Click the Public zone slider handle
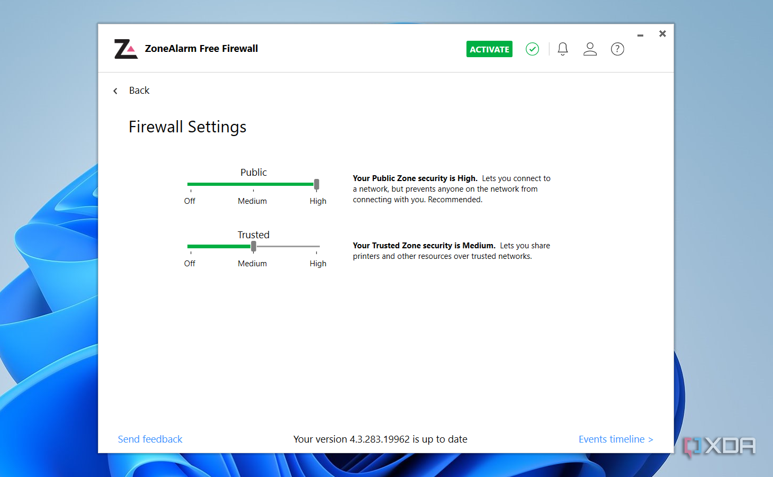The image size is (773, 477). (317, 184)
